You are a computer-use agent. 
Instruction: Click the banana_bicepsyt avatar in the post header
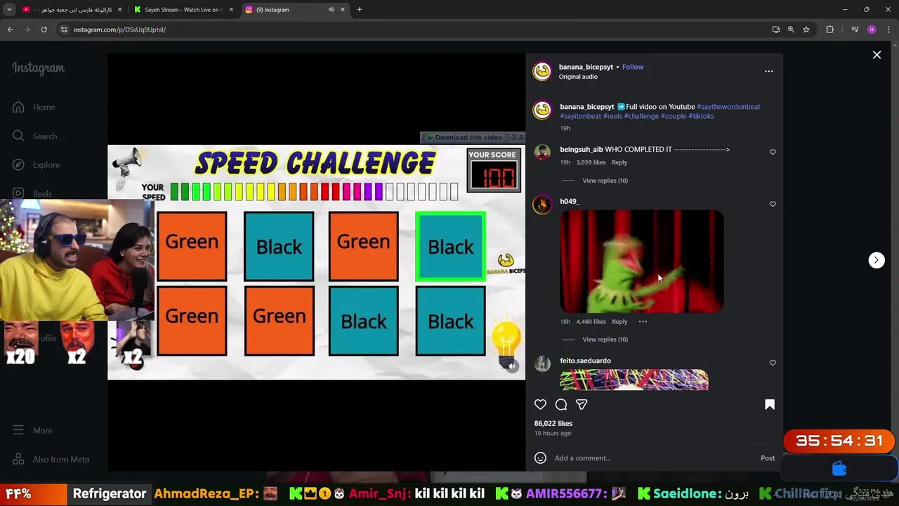(x=542, y=71)
